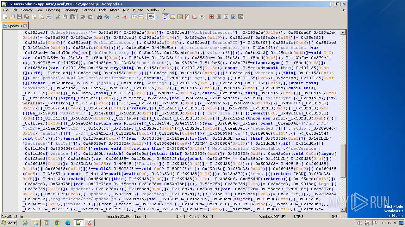The height and width of the screenshot is (227, 405).
Task: Open the Language menu
Action: tap(71, 10)
